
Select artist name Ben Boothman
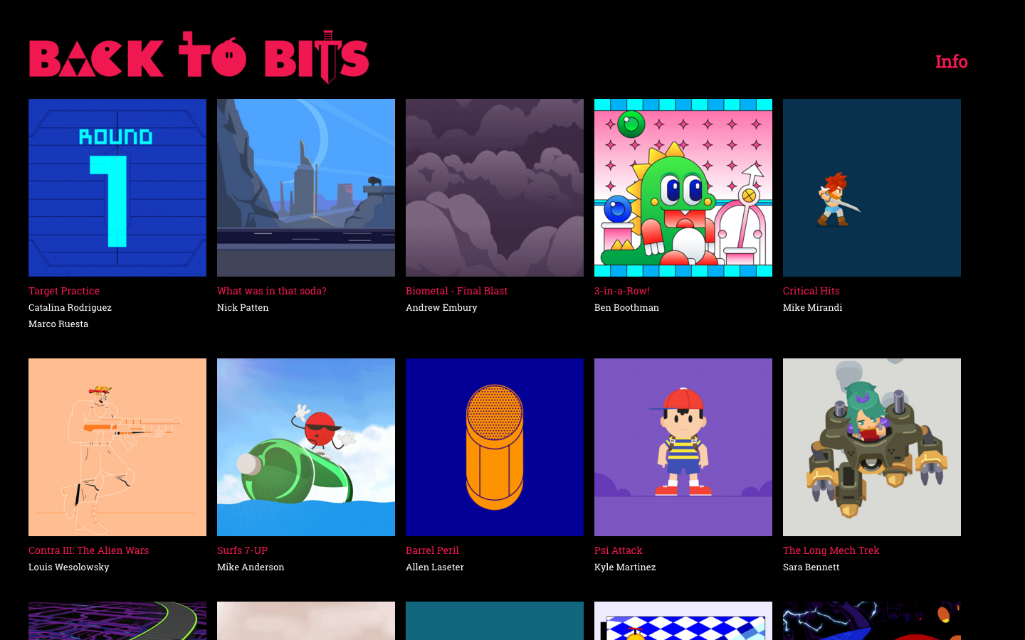pos(626,307)
